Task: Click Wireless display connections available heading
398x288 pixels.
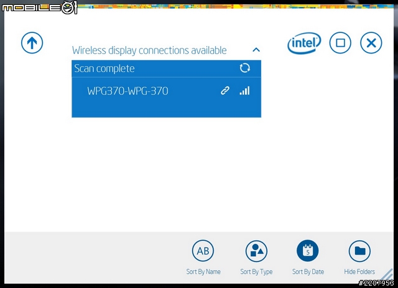Action: pyautogui.click(x=149, y=50)
